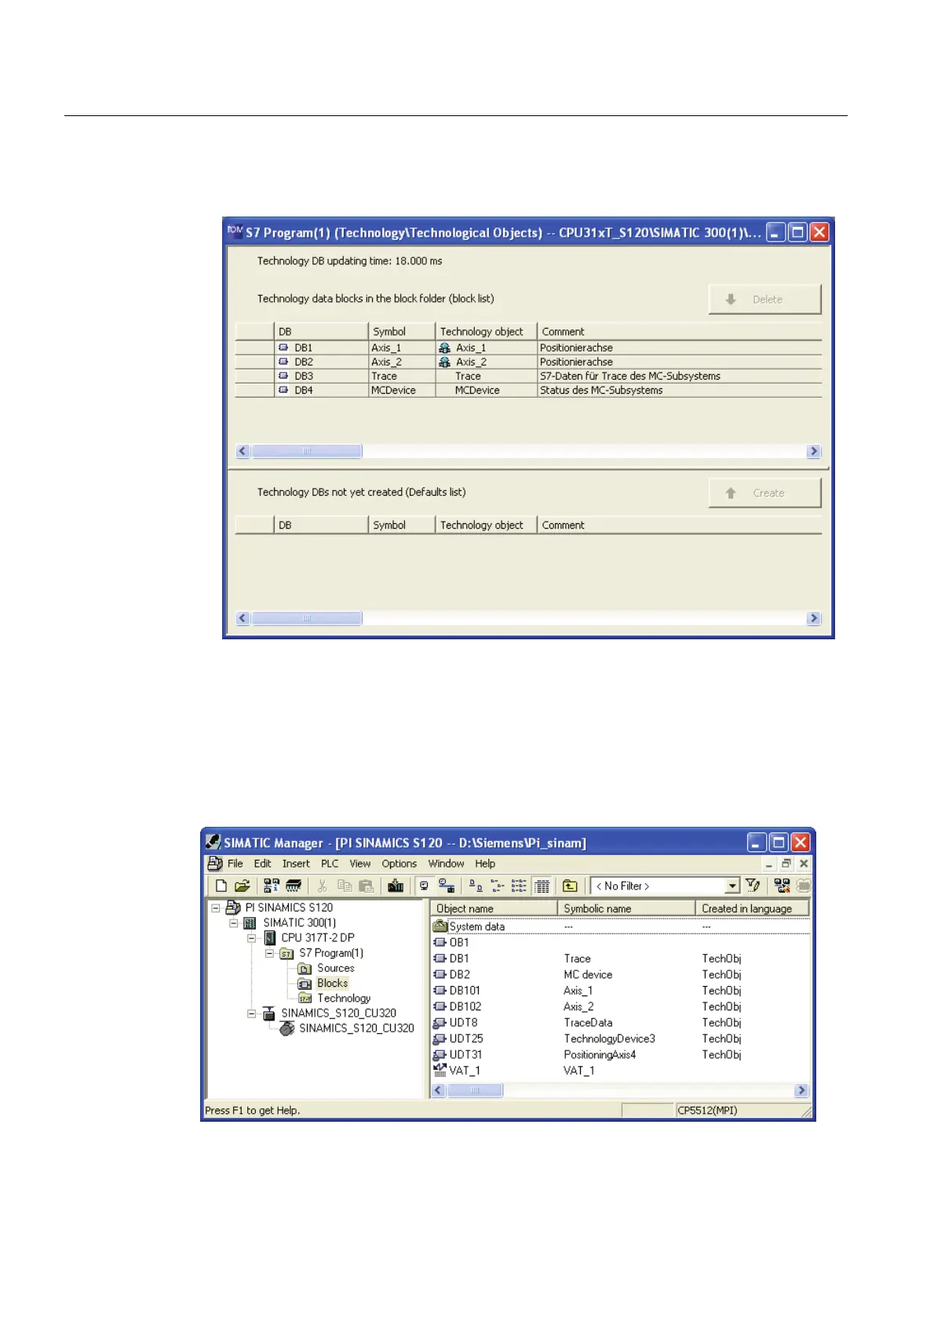Open the Insert menu
Image resolution: width=934 pixels, height=1321 pixels.
click(297, 864)
